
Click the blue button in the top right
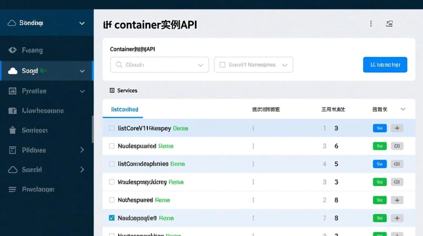(385, 64)
